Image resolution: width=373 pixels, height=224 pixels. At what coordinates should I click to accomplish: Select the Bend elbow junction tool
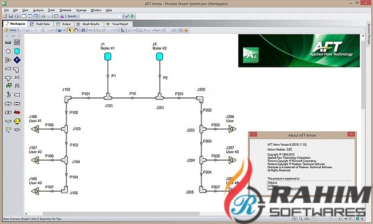(16, 69)
